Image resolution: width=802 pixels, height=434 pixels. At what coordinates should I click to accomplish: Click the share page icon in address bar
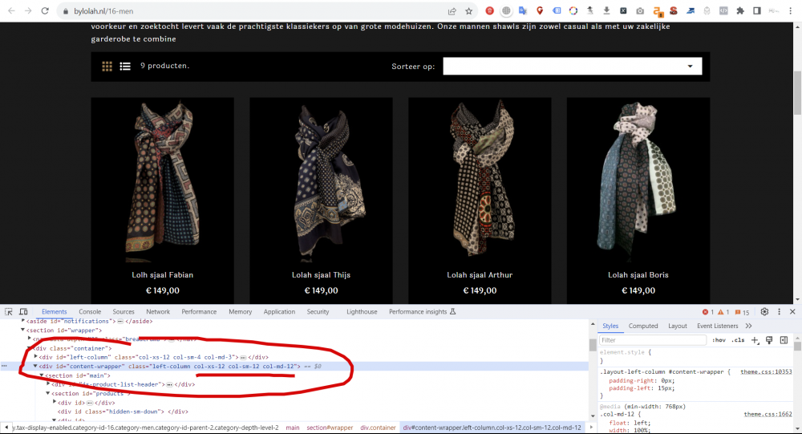click(452, 11)
